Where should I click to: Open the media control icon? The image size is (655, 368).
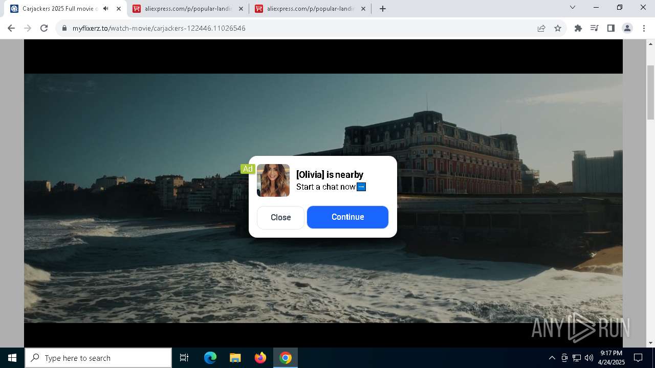pyautogui.click(x=595, y=28)
